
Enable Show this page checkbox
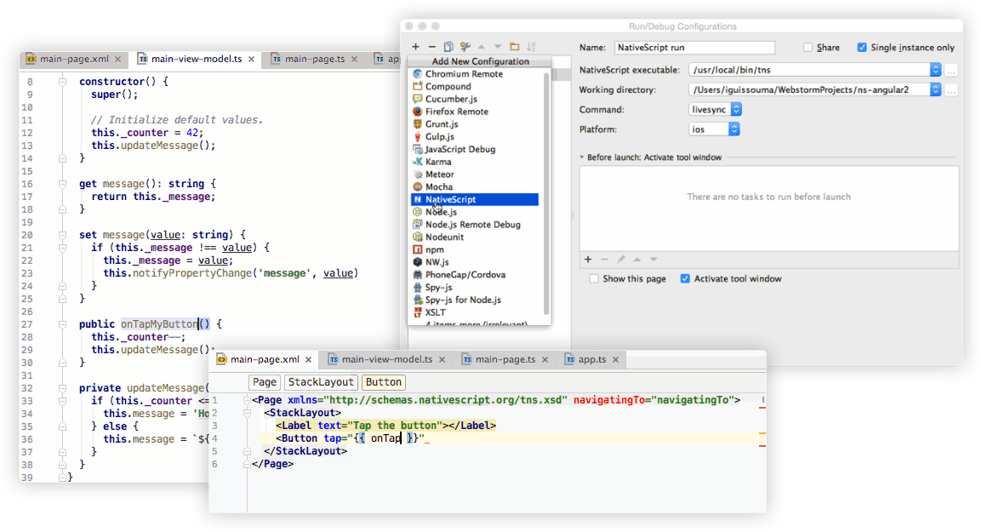tap(594, 279)
